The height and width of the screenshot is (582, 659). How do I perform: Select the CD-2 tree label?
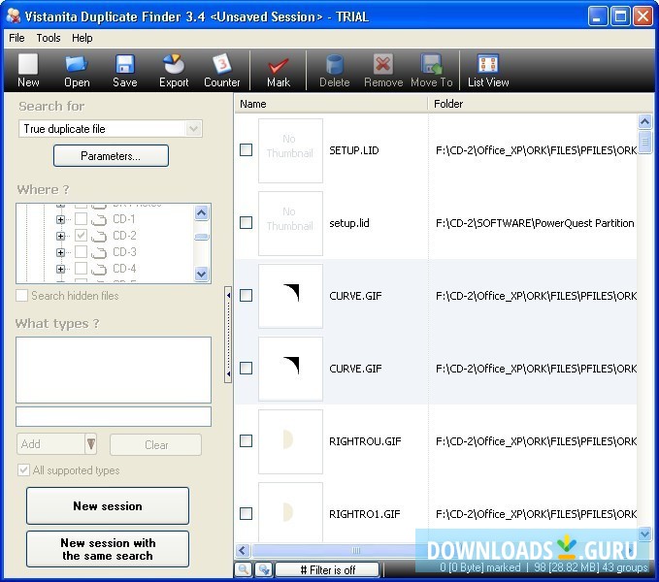click(x=124, y=236)
